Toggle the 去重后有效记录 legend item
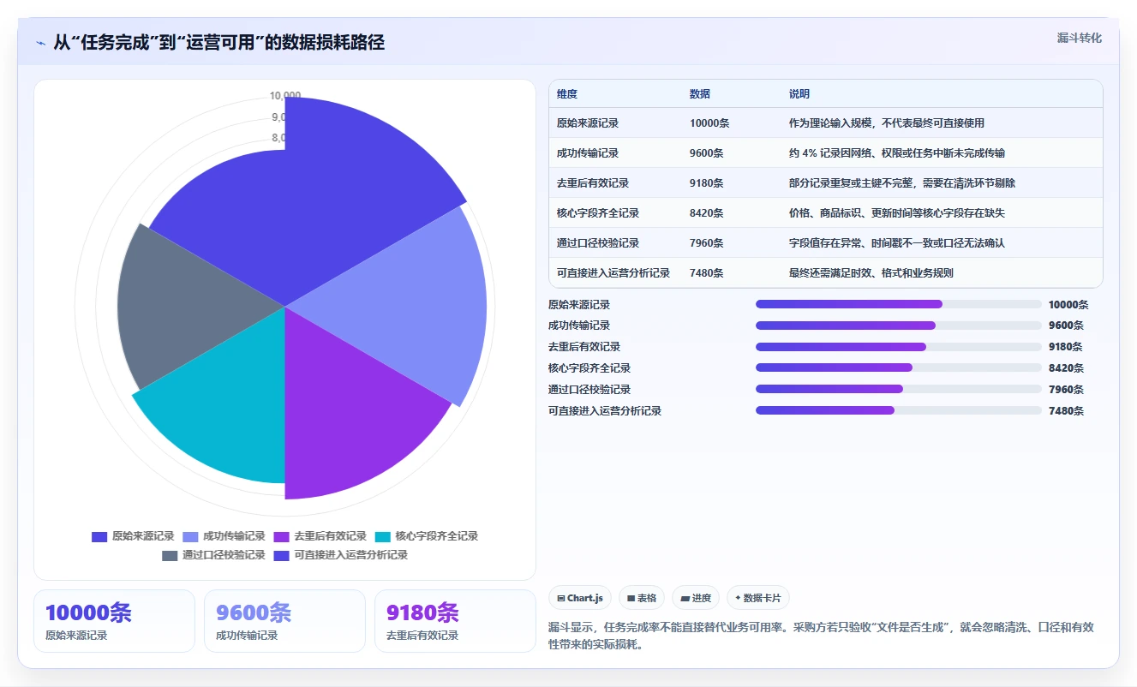The height and width of the screenshot is (687, 1137). (x=320, y=536)
